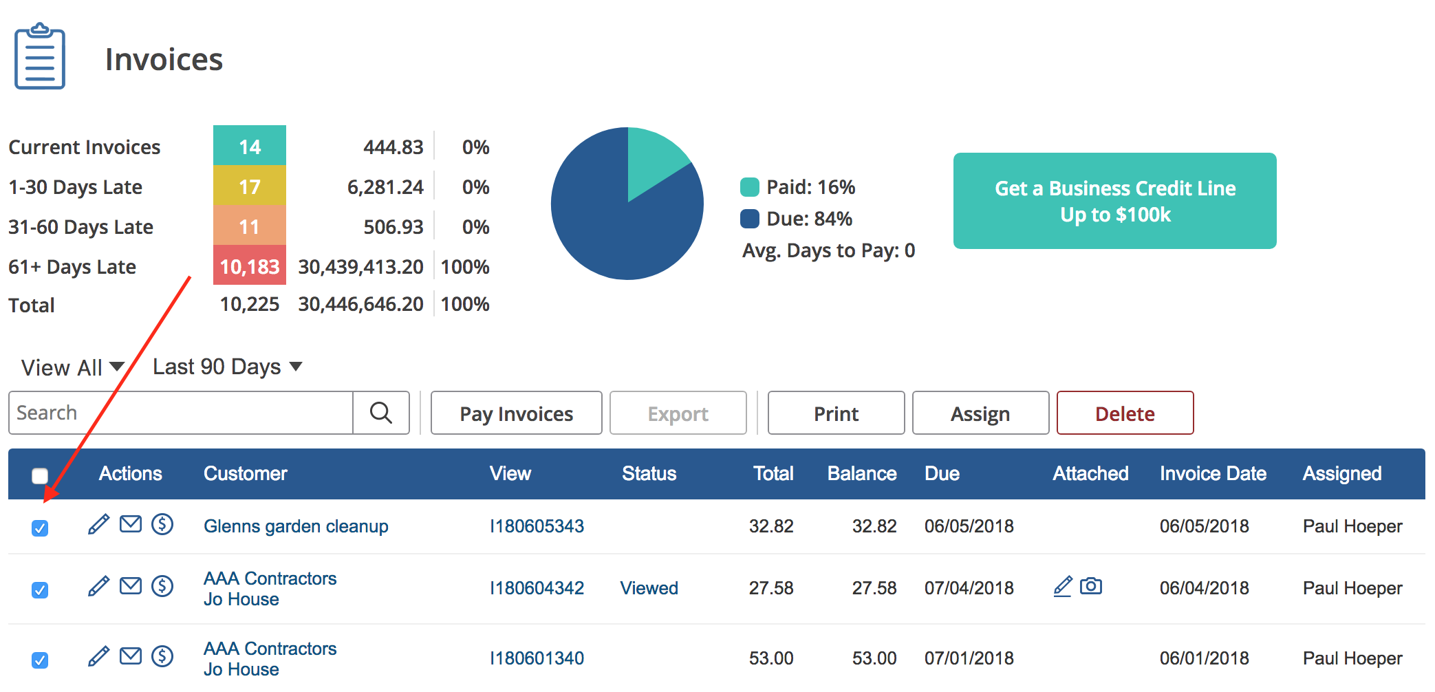
Task: Uncheck the checkbox for invoice I180604342
Action: (x=40, y=590)
